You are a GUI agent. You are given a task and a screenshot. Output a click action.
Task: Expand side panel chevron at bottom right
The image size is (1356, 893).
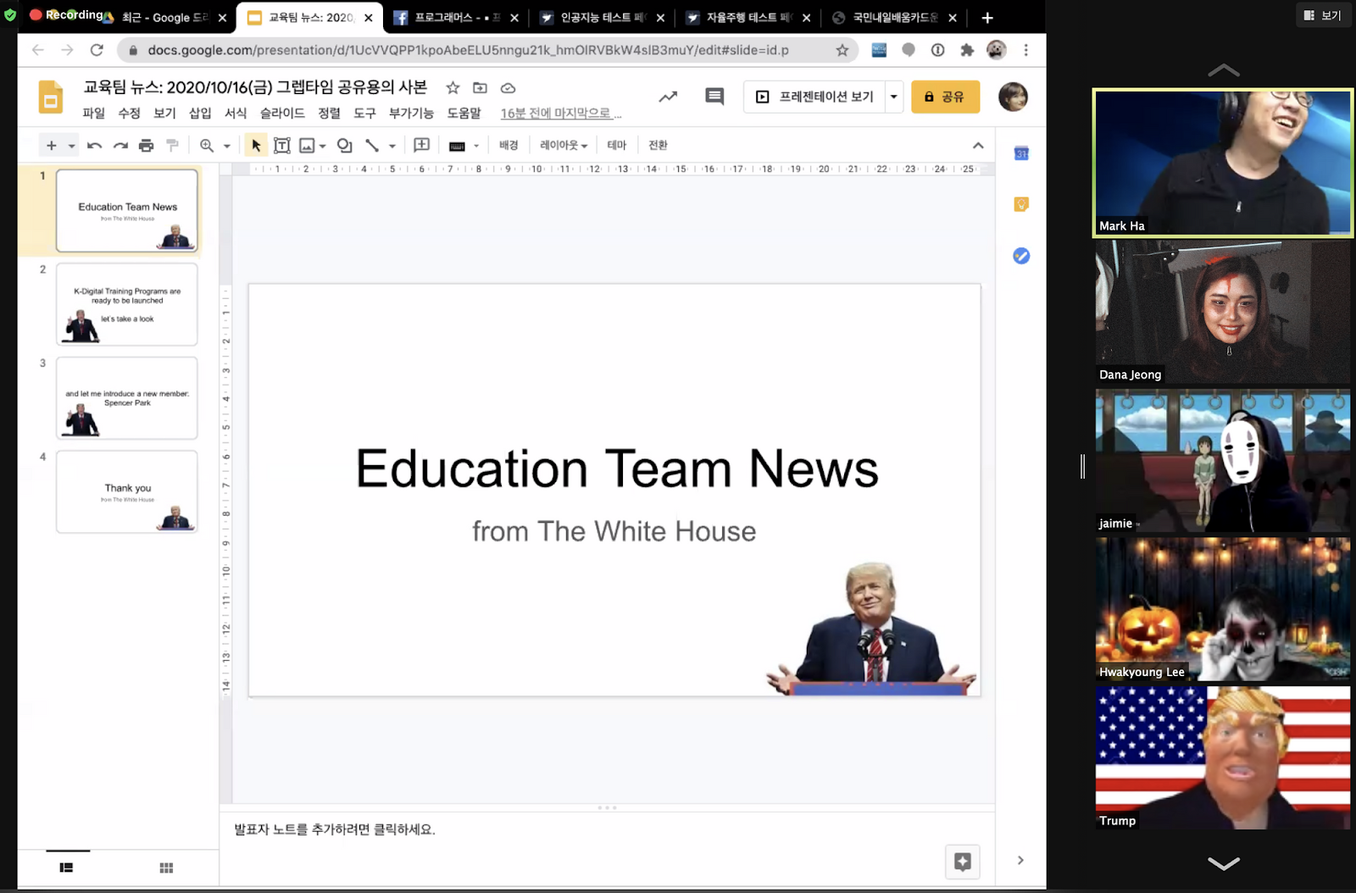(x=1020, y=860)
